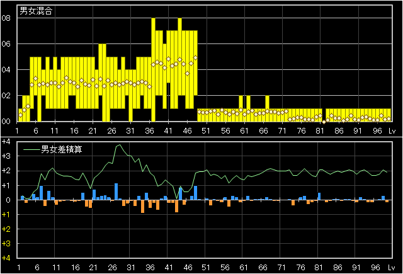Select the 'Lv' x-axis label of 男女混合 chart
This screenshot has height=274, width=403.
click(x=392, y=131)
